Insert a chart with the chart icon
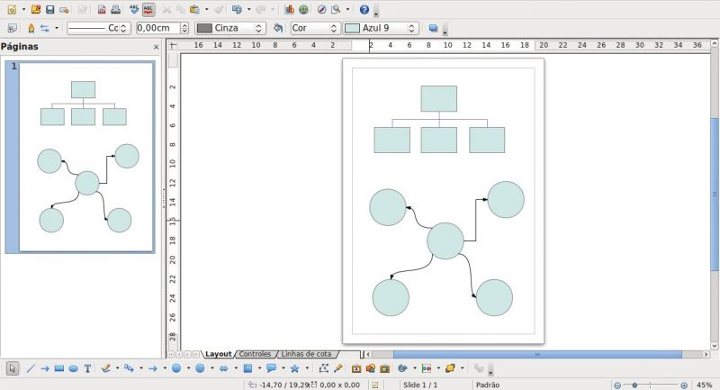This screenshot has width=720, height=390. (289, 9)
